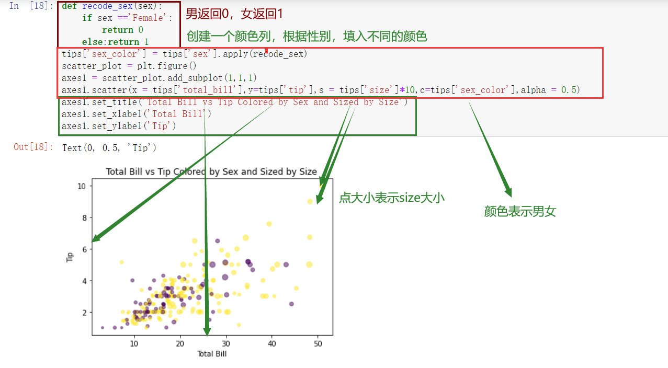Viewport: 668px width, 368px height.
Task: Click the axes1.set_title code line
Action: tap(234, 102)
